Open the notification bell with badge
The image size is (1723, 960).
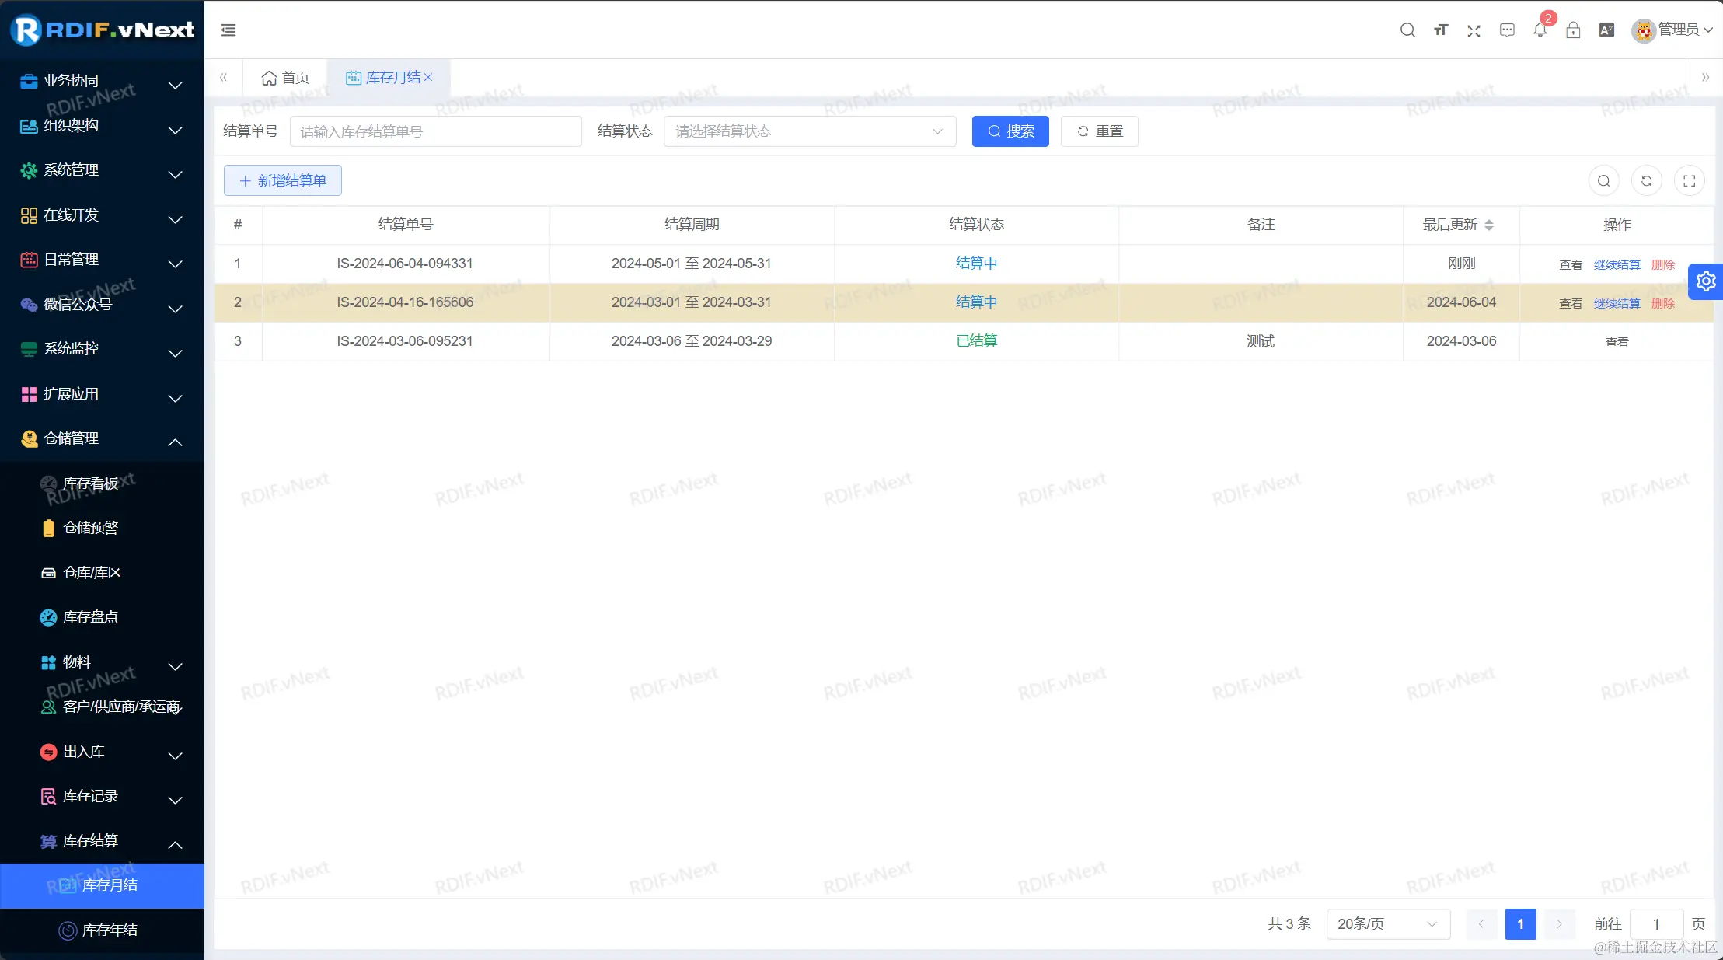[1540, 30]
